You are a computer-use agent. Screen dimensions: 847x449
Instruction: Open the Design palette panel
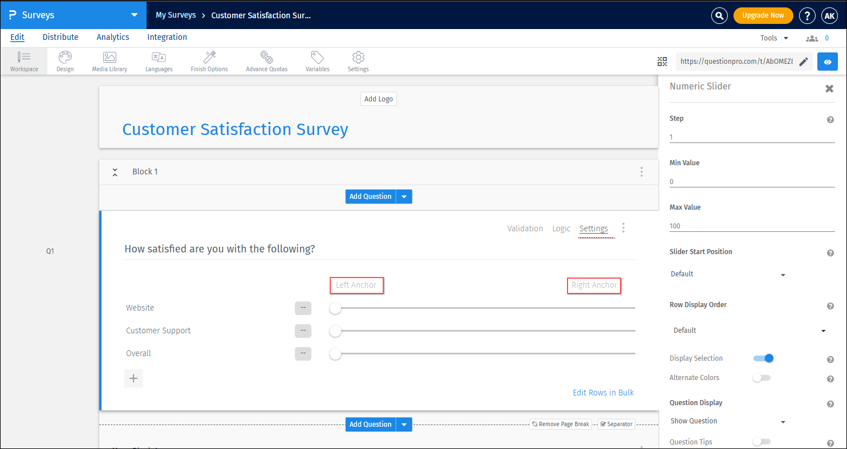[x=64, y=61]
